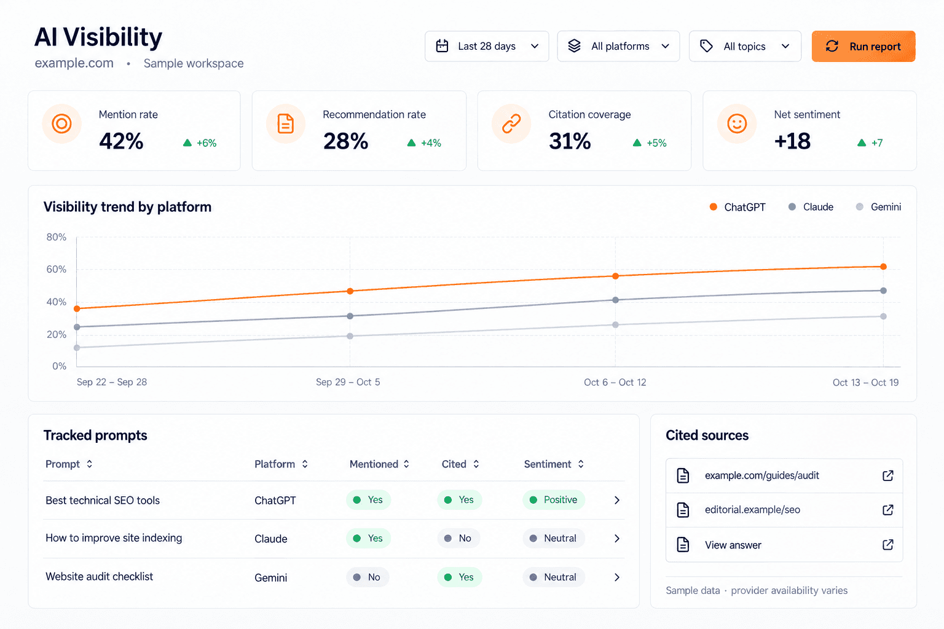The image size is (944, 629).
Task: Click the ChatGPT data point for Sep 22 – Sep 28
Action: 77,308
